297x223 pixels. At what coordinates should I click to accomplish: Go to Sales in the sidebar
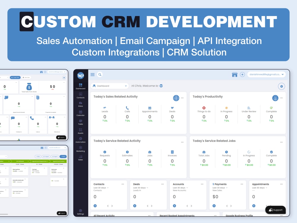click(80, 158)
